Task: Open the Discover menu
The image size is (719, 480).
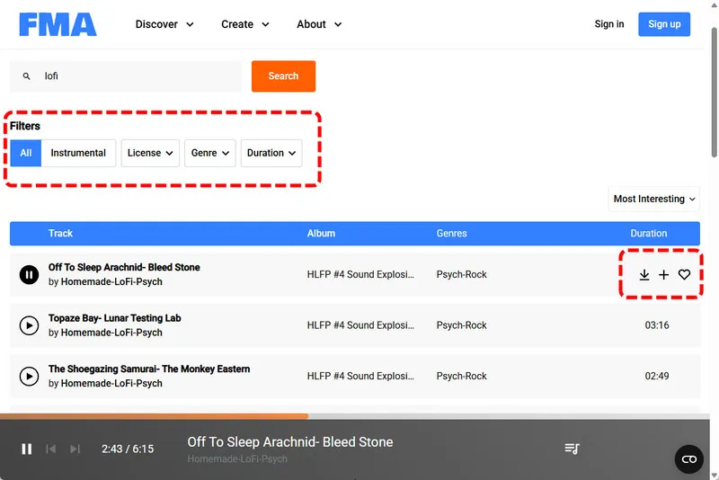Action: click(164, 24)
